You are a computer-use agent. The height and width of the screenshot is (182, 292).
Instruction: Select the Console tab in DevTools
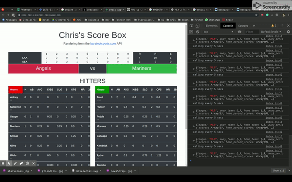point(228,26)
